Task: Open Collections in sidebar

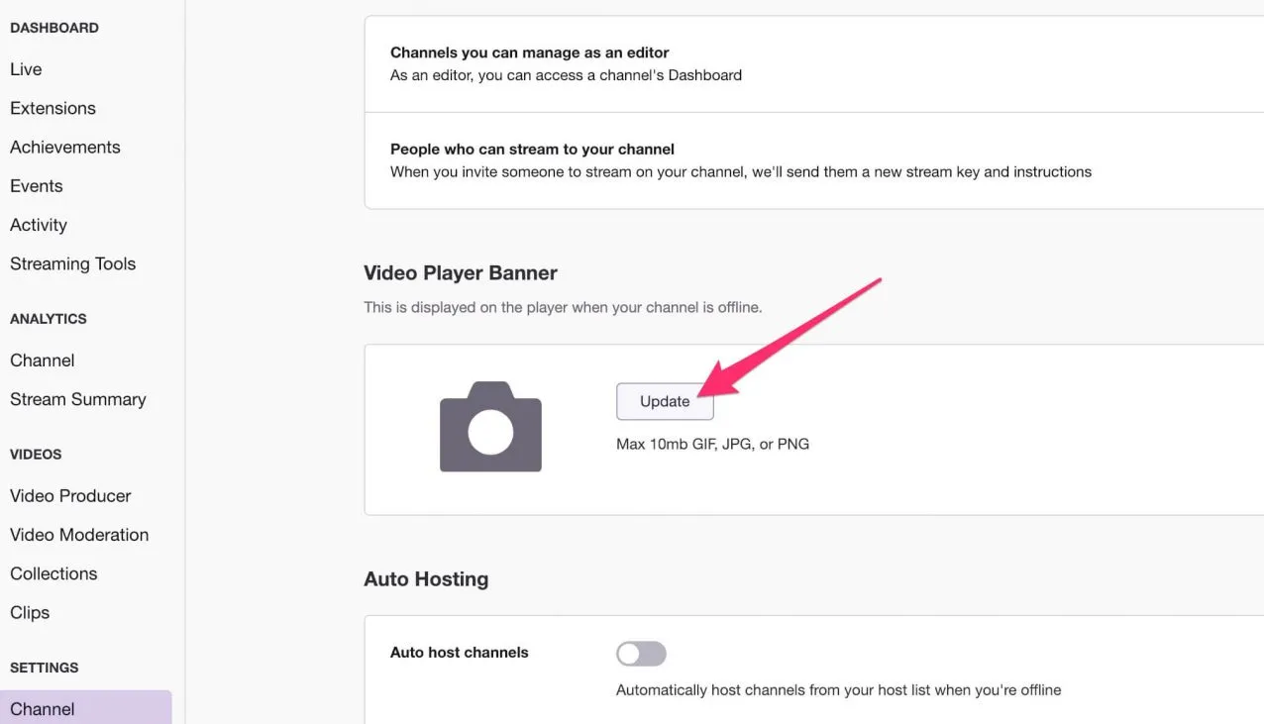Action: coord(53,573)
